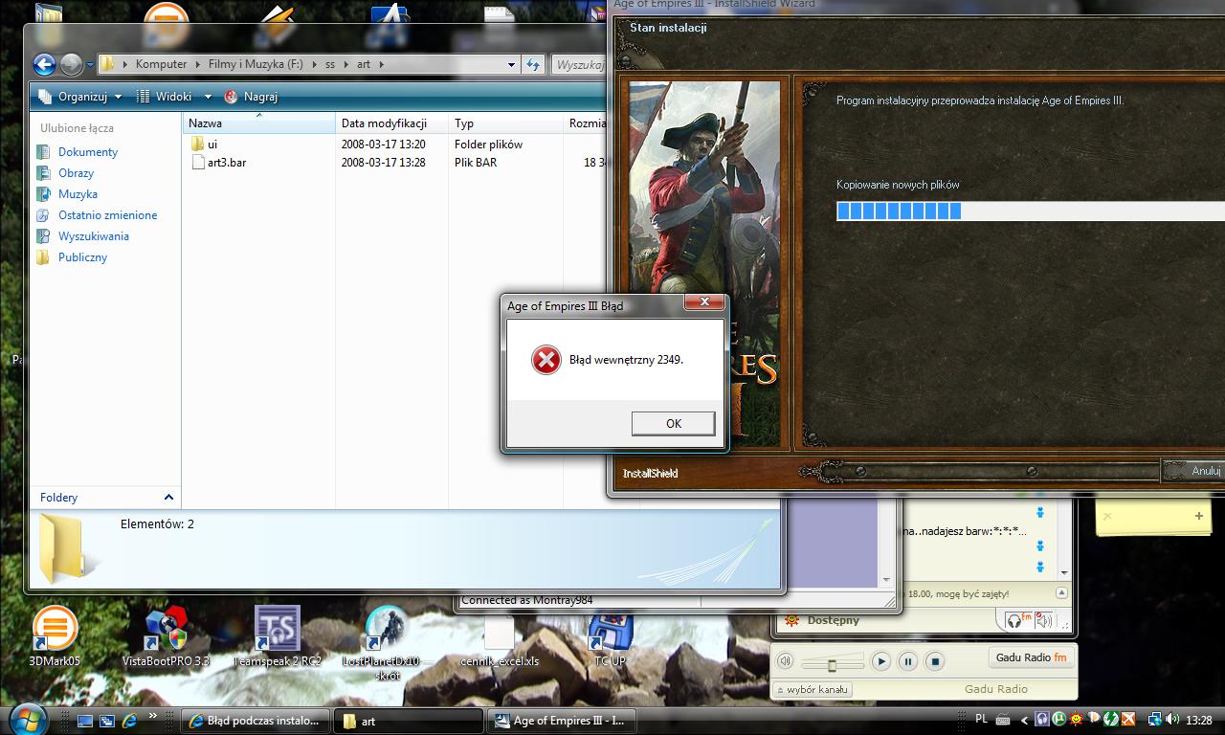Open Dokumenty in favorite links

click(x=88, y=152)
